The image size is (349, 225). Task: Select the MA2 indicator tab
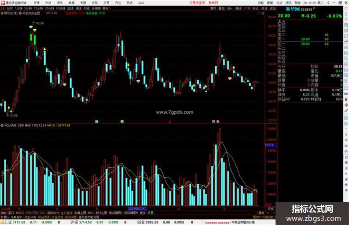[x=90, y=213]
